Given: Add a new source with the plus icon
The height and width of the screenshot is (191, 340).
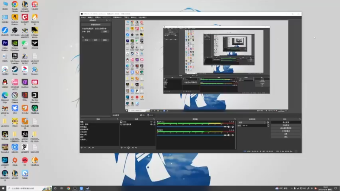Looking at the screenshot, I should [122, 148].
